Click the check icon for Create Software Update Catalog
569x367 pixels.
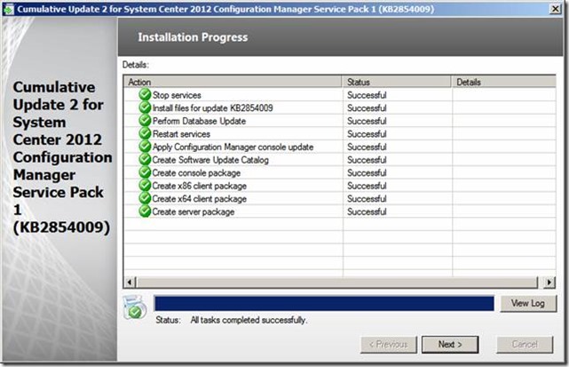click(x=145, y=160)
